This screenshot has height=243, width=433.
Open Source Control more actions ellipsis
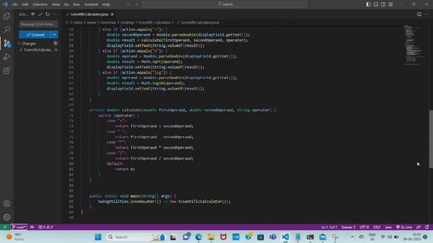tap(55, 14)
